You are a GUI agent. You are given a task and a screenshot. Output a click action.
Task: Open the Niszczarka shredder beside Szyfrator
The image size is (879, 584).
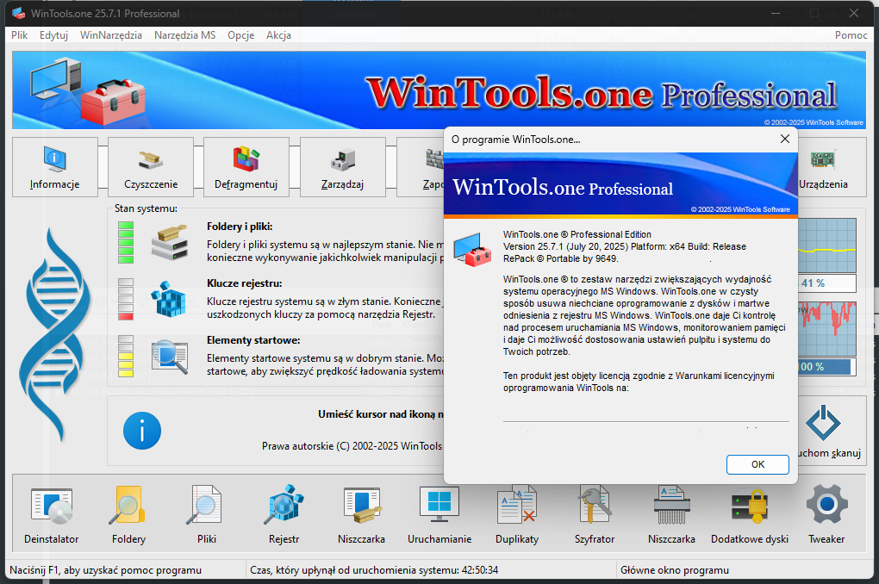(671, 514)
